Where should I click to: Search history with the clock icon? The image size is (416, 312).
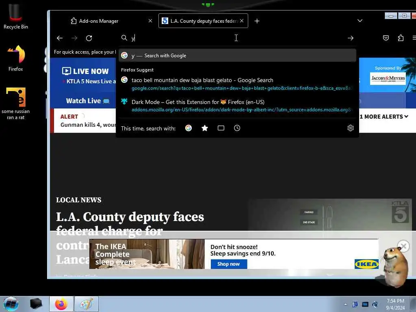[x=237, y=128]
